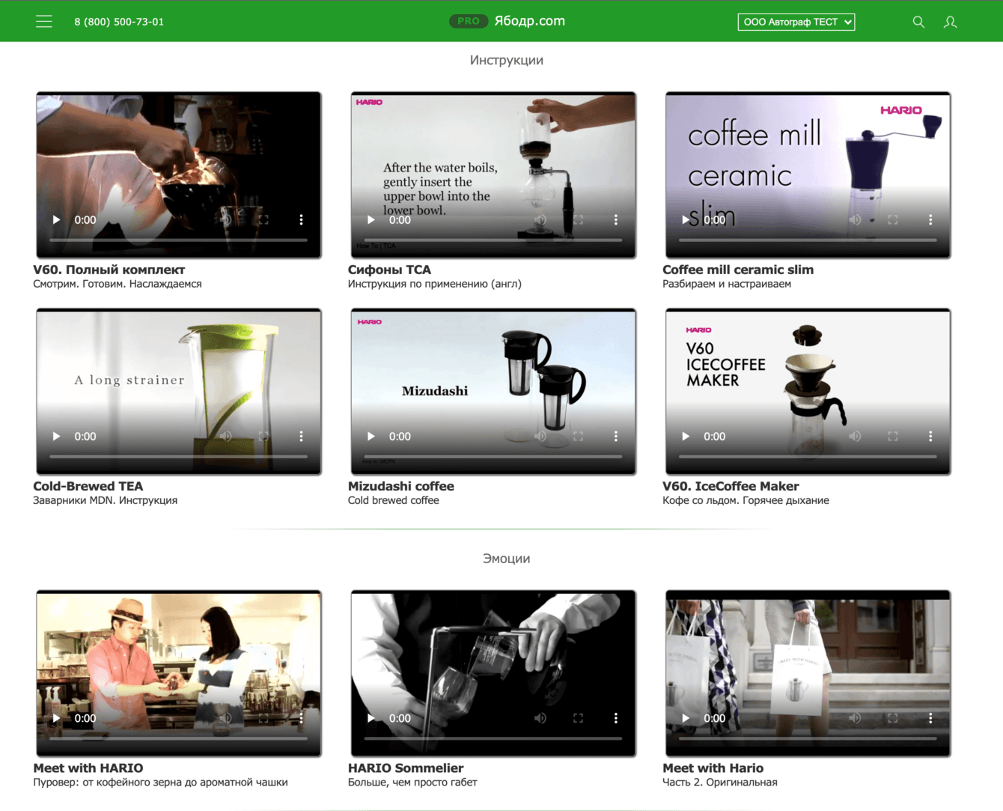Seek on the Сифоны TCA progress bar
This screenshot has width=1003, height=811.
493,240
